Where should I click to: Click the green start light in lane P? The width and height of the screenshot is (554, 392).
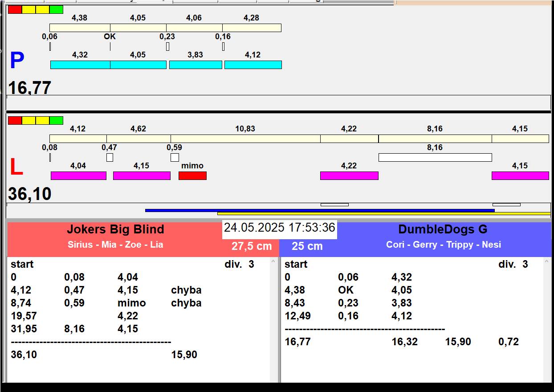coord(56,10)
